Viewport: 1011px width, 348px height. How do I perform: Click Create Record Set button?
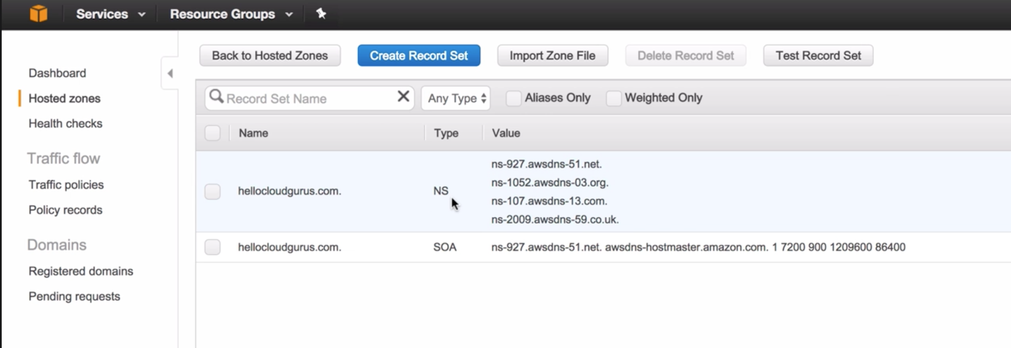[x=419, y=56]
